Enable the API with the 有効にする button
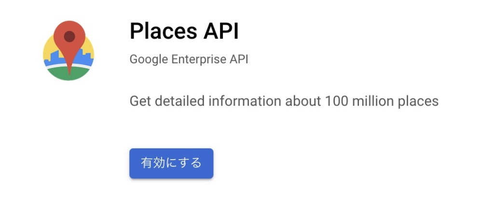The height and width of the screenshot is (205, 494). tap(171, 164)
